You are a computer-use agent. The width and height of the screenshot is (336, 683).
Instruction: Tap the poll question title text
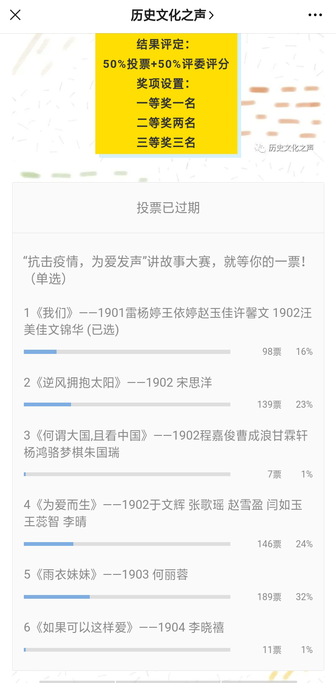tap(164, 270)
